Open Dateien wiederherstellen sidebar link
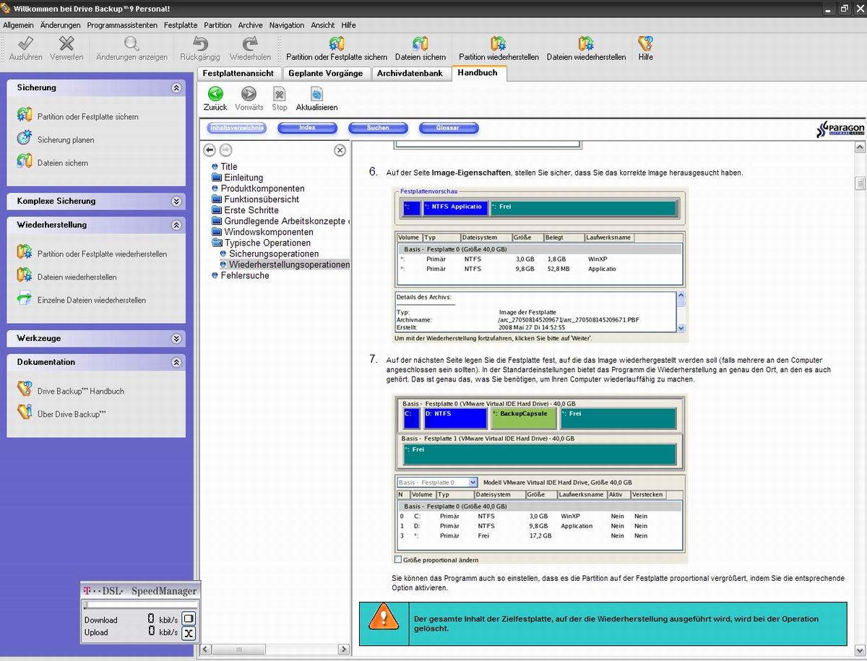This screenshot has height=661, width=867. [77, 277]
